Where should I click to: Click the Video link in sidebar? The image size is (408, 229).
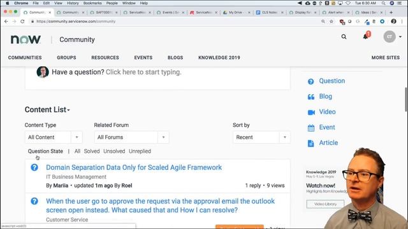(327, 112)
